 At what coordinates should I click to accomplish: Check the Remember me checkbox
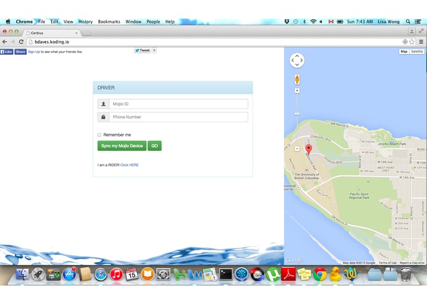tap(100, 135)
